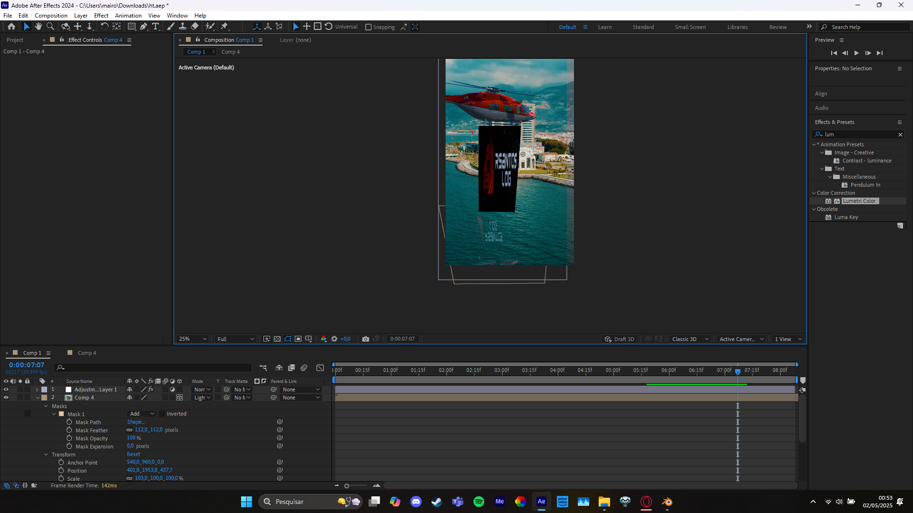Switch to the Comp 4 timeline tab
The image size is (913, 513).
87,353
